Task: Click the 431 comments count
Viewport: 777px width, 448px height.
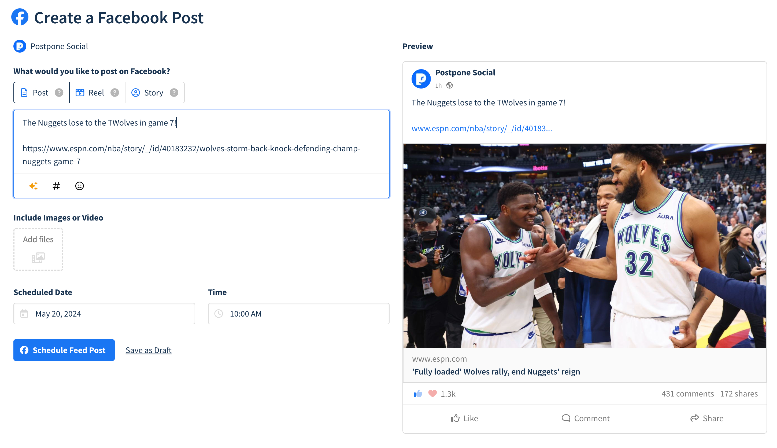Action: [687, 394]
